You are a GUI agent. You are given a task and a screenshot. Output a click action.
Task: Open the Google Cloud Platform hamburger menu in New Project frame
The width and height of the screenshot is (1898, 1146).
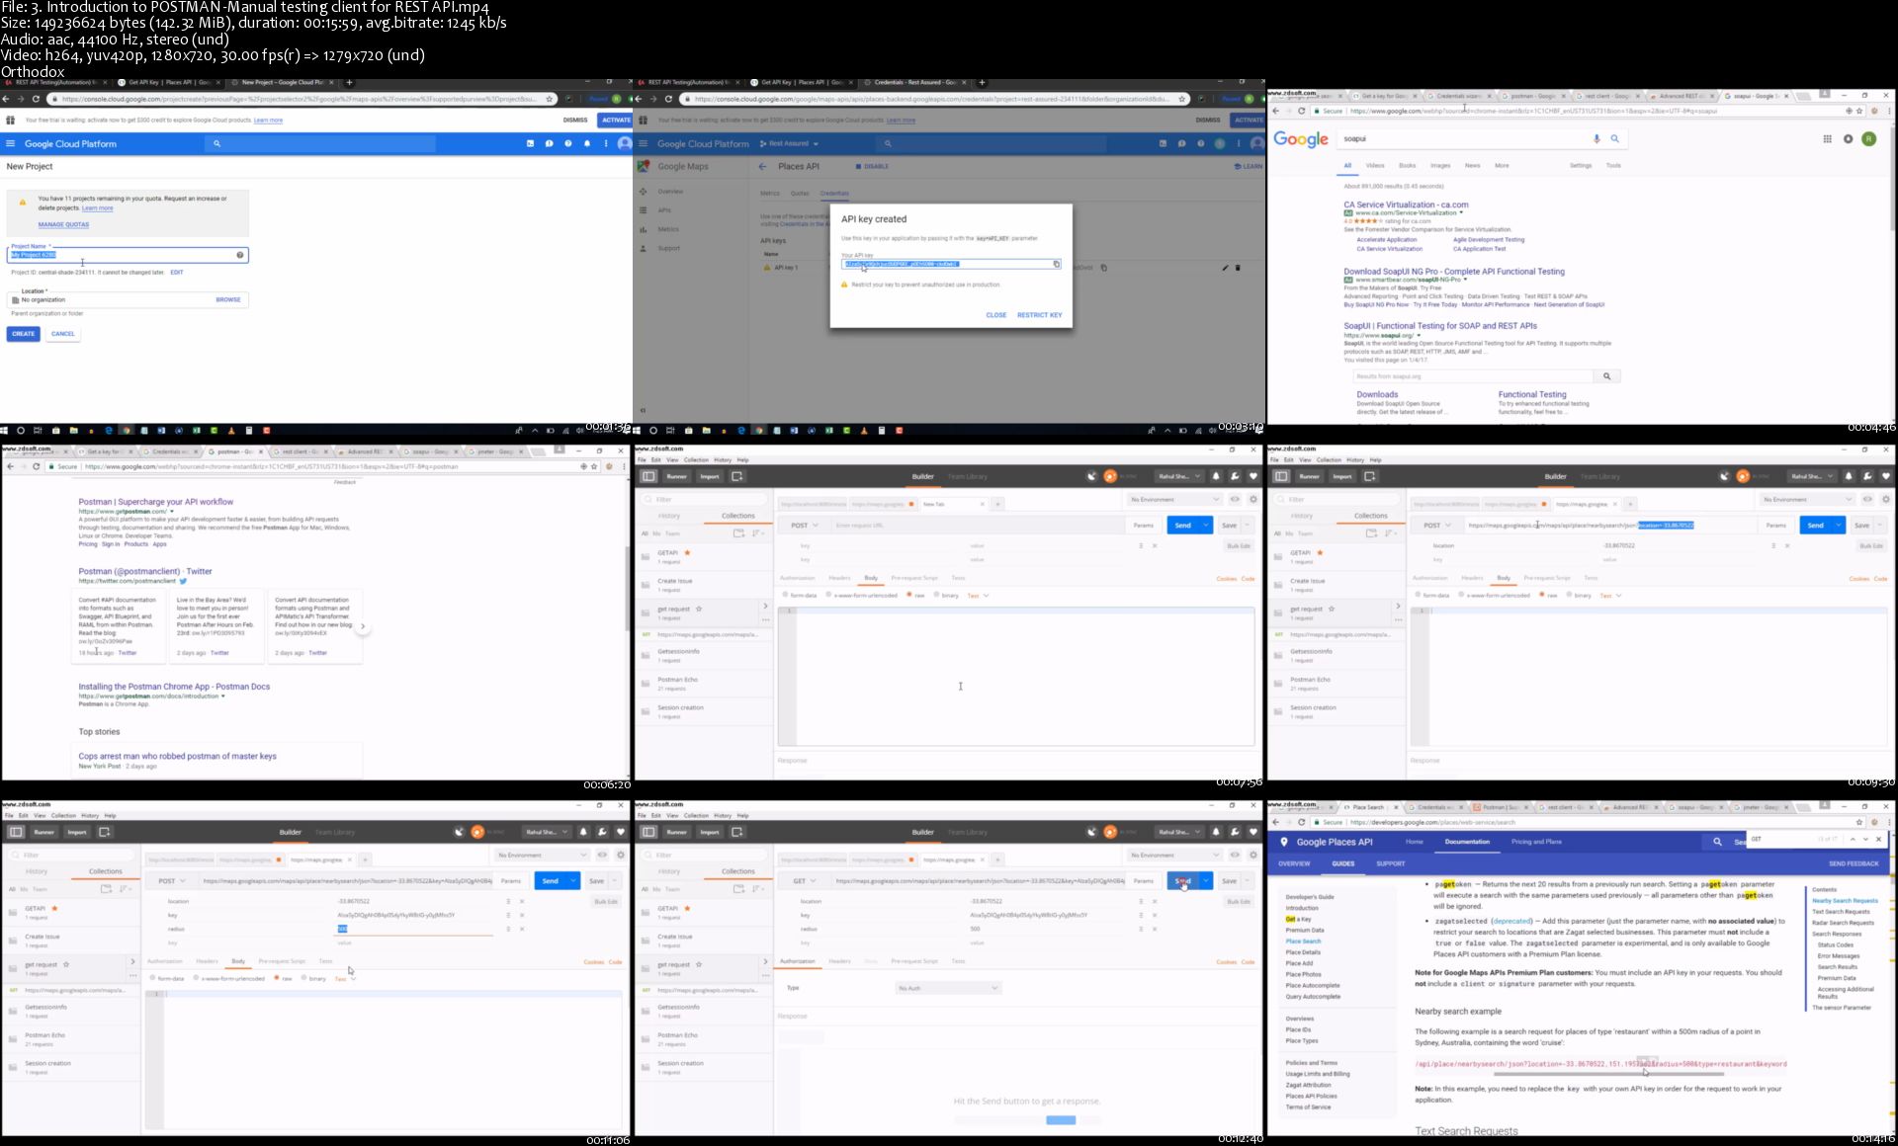(x=11, y=143)
